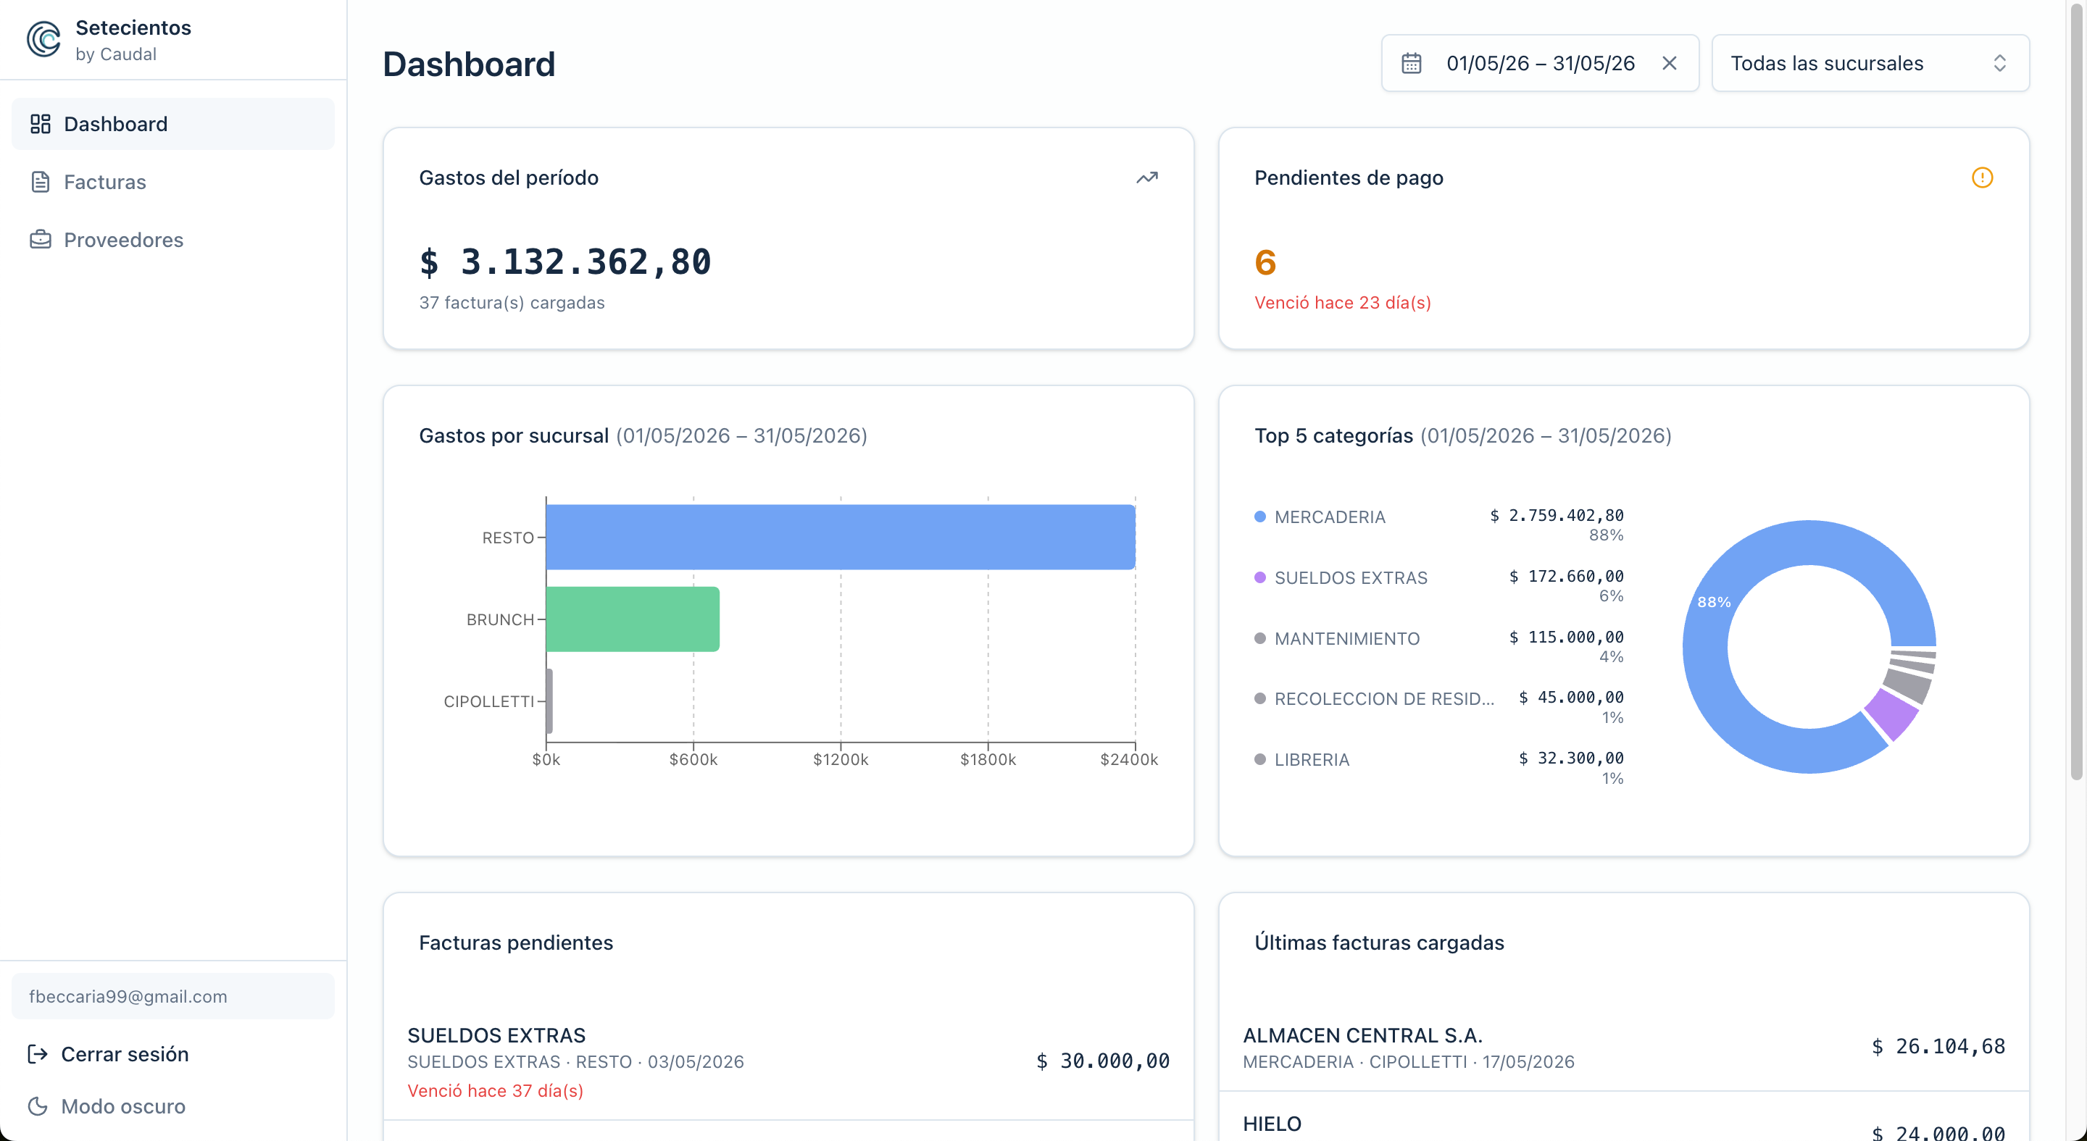Click the Últimas facturas cargadas heading
The image size is (2087, 1141).
pyautogui.click(x=1379, y=942)
